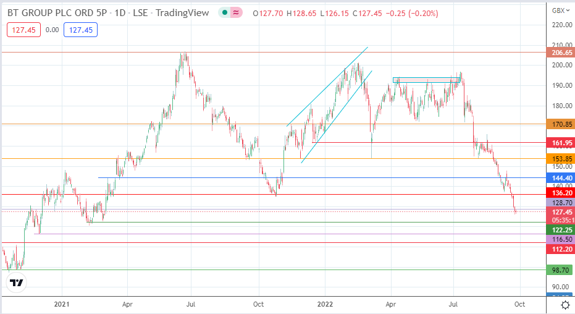Select the 122.25 green price label
The width and height of the screenshot is (575, 314).
point(561,230)
